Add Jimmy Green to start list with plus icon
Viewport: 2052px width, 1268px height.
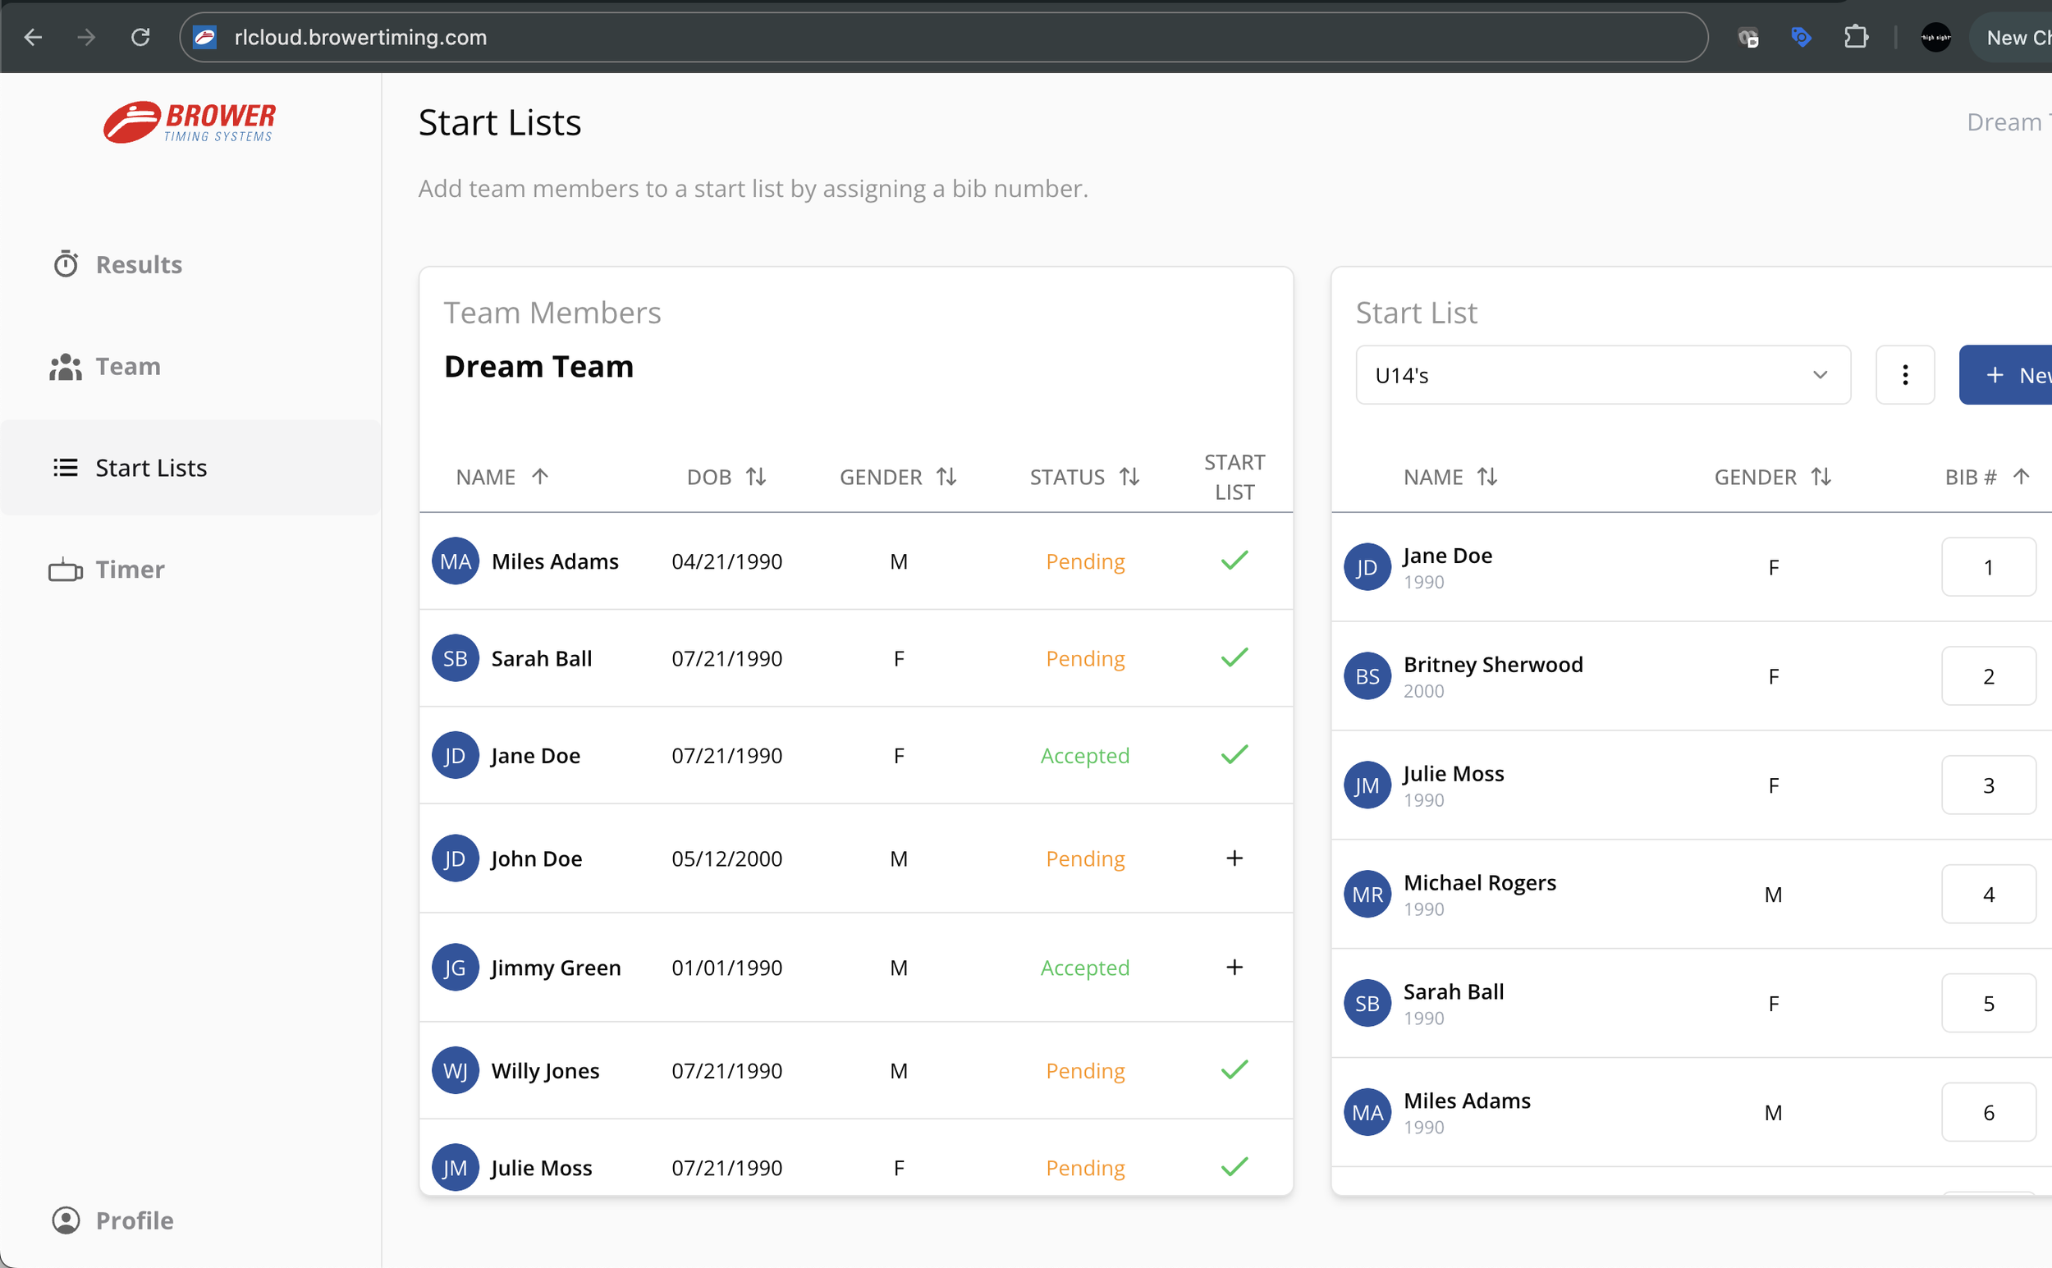tap(1234, 967)
